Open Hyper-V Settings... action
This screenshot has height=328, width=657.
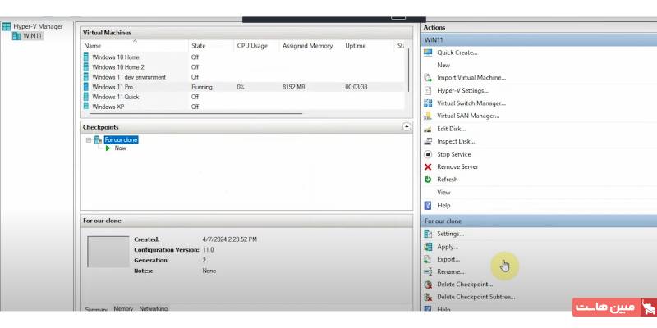(462, 91)
